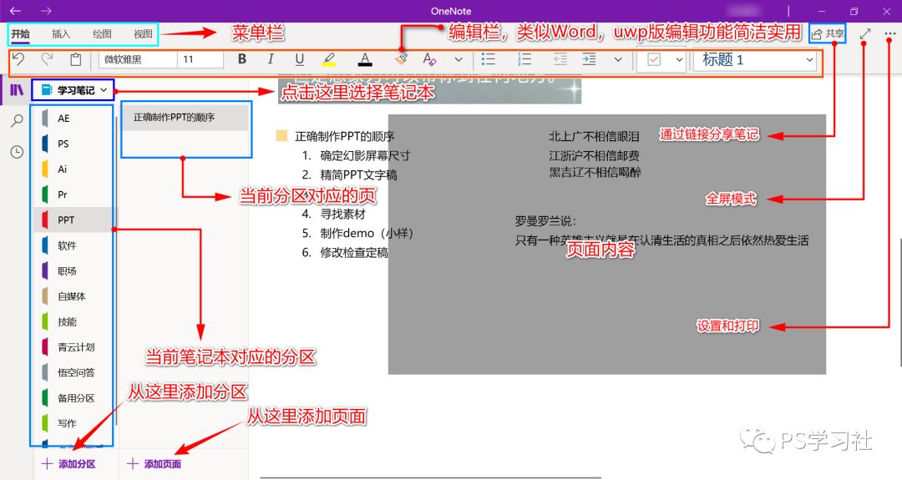Select the AE section

point(73,119)
